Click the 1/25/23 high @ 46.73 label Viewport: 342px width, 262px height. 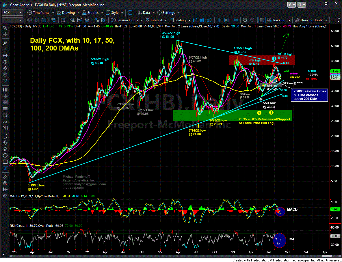243,50
